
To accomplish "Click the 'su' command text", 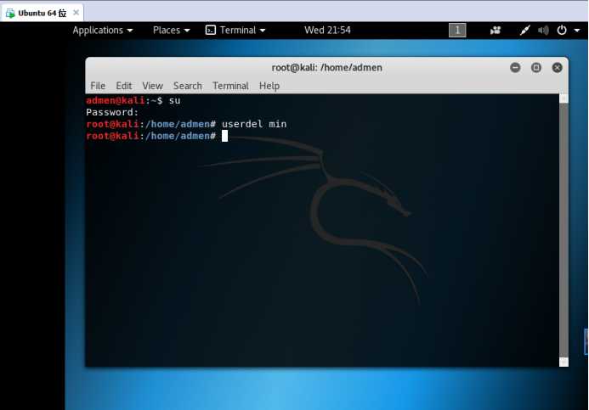I will point(175,100).
